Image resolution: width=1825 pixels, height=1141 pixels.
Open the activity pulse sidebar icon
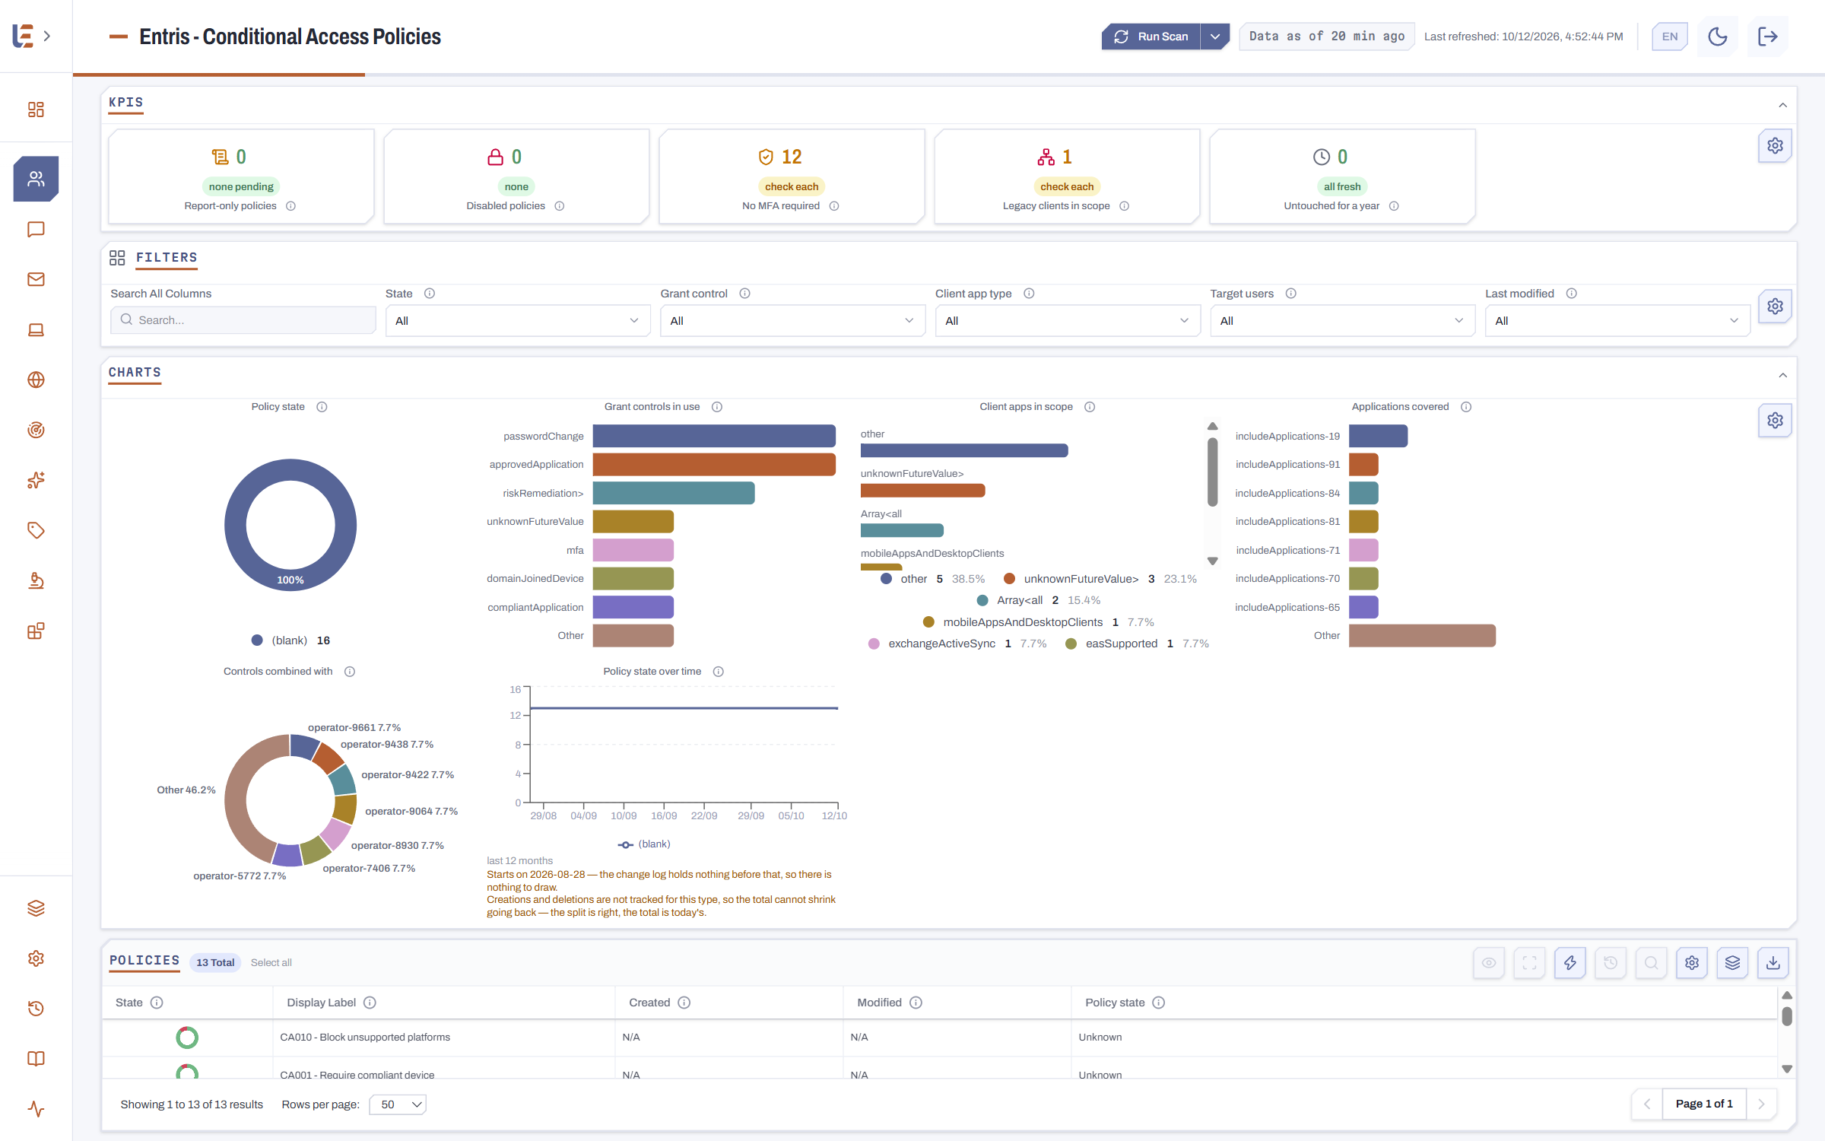(36, 1109)
